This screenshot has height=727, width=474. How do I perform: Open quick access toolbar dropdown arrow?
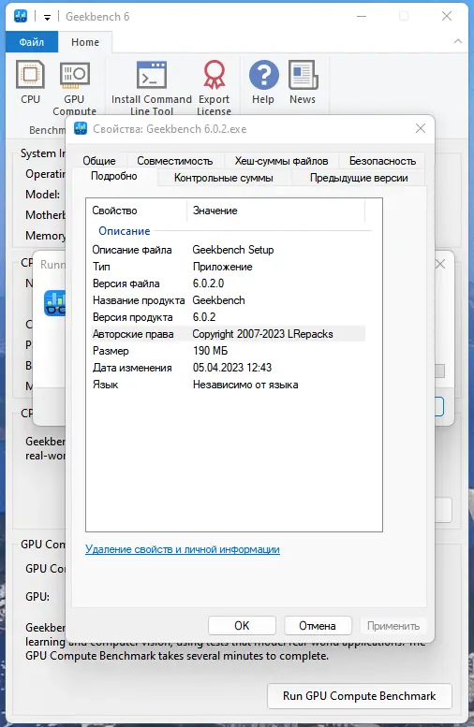click(47, 17)
